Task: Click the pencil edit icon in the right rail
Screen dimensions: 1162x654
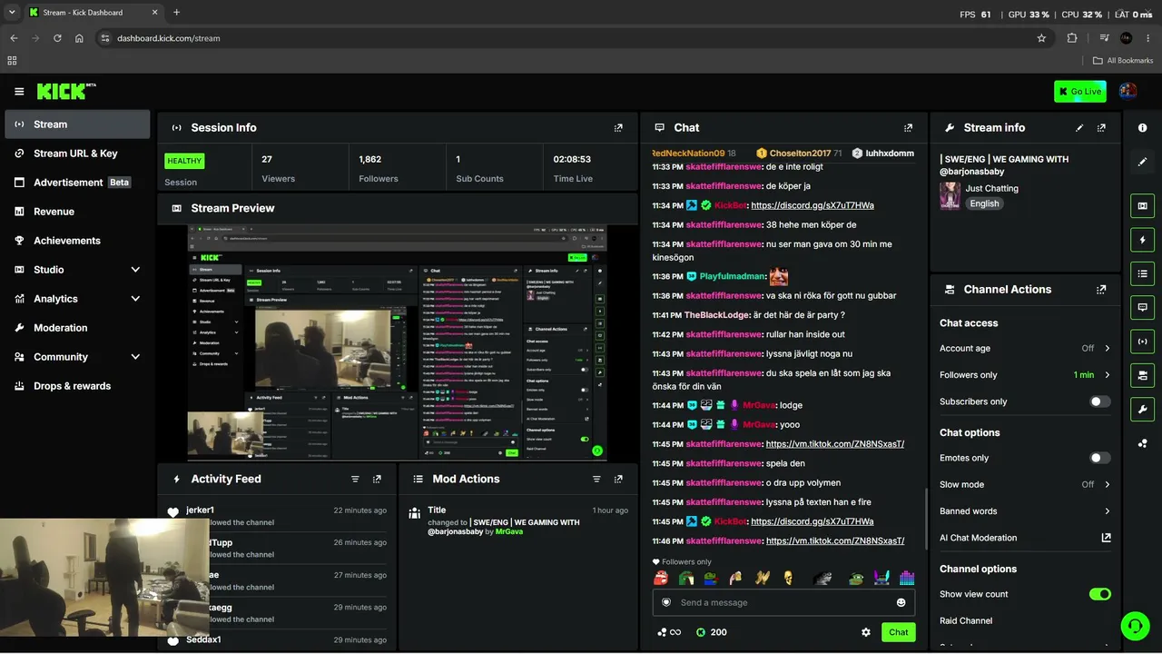Action: click(1143, 162)
